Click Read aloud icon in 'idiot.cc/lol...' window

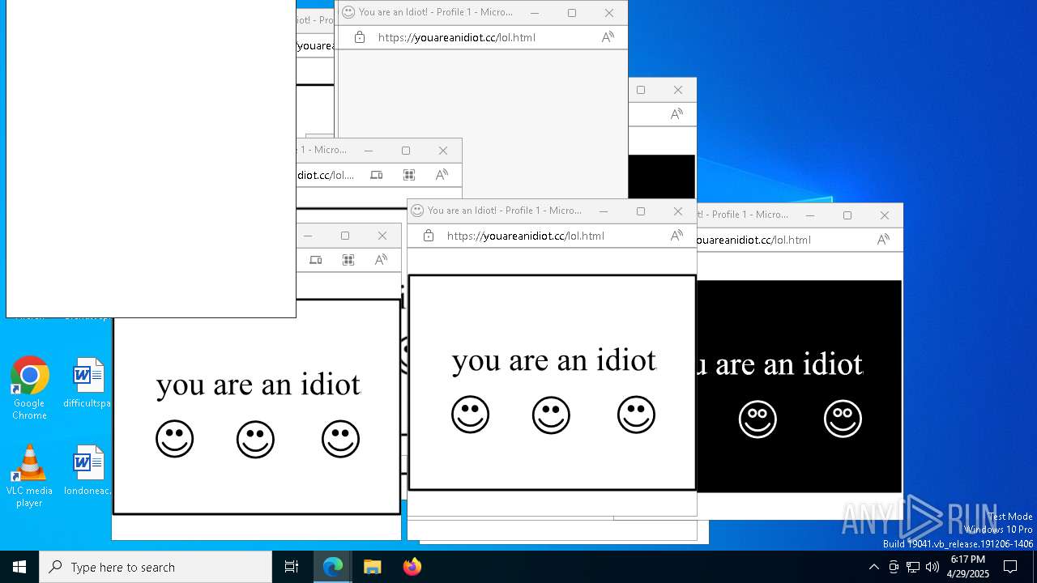point(442,175)
